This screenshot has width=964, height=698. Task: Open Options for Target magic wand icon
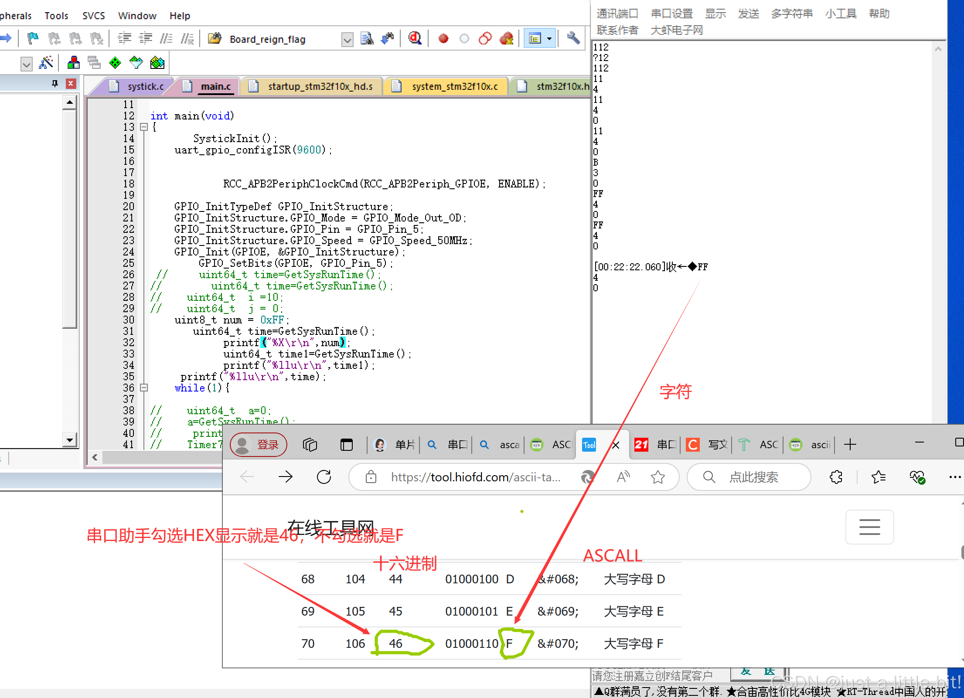[46, 63]
